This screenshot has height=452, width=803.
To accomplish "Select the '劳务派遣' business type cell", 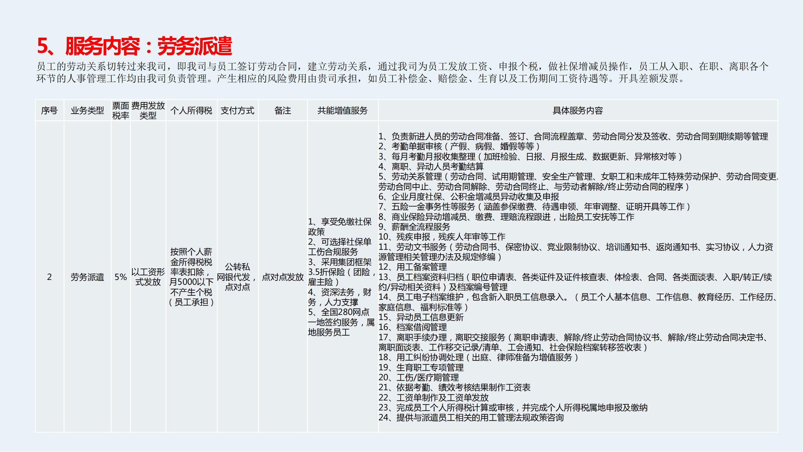I will (x=87, y=277).
